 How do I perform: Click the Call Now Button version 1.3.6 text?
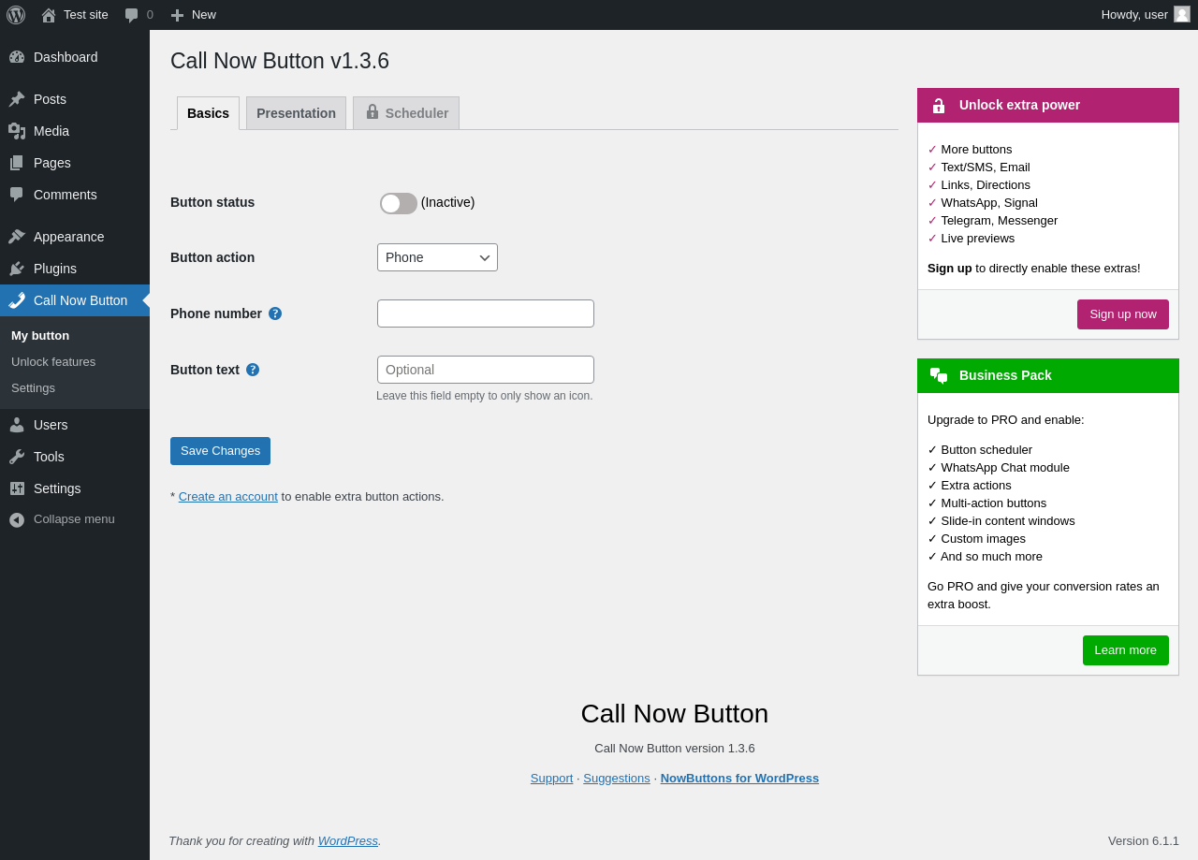[675, 749]
